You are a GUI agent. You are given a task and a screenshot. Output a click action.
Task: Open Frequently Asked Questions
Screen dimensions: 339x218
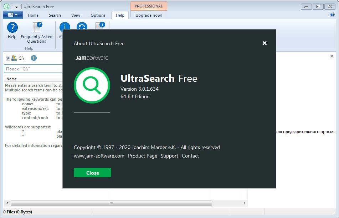[36, 32]
